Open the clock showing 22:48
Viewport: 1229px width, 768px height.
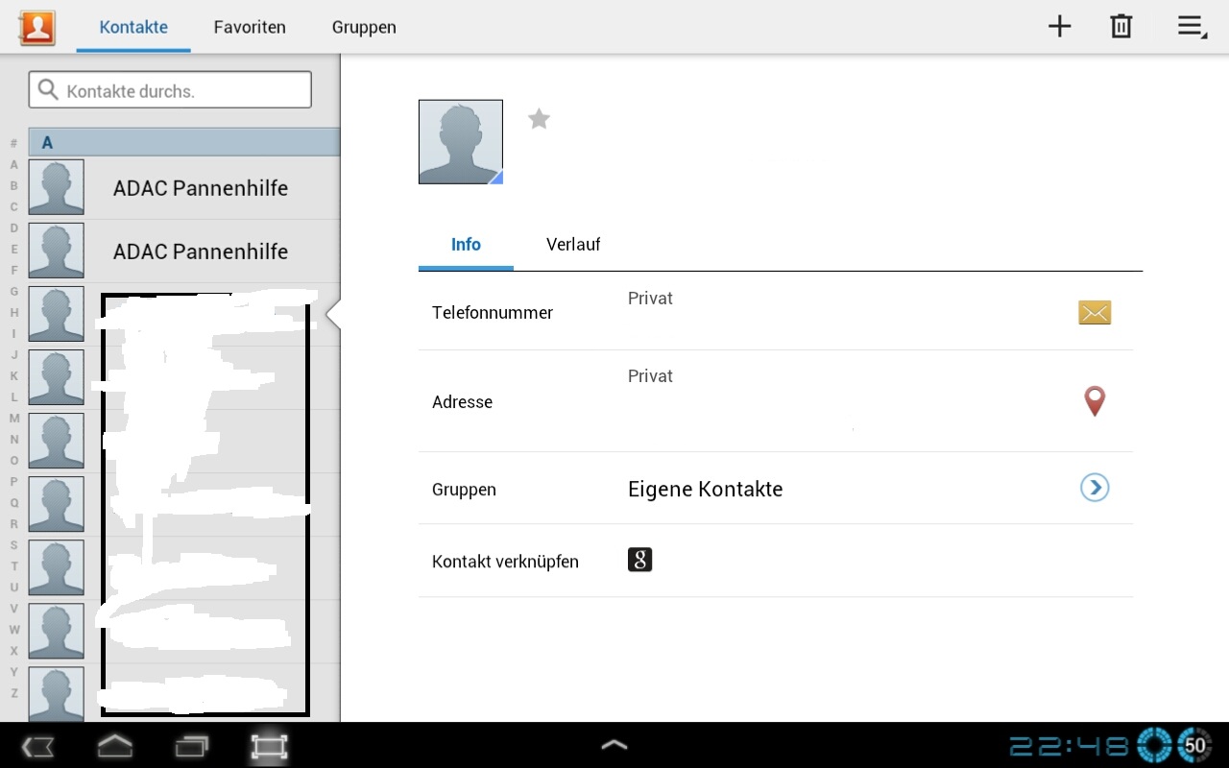pos(1069,745)
